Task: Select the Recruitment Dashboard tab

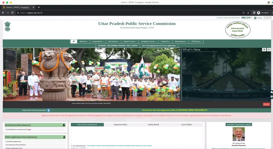Action: pyautogui.click(x=87, y=125)
